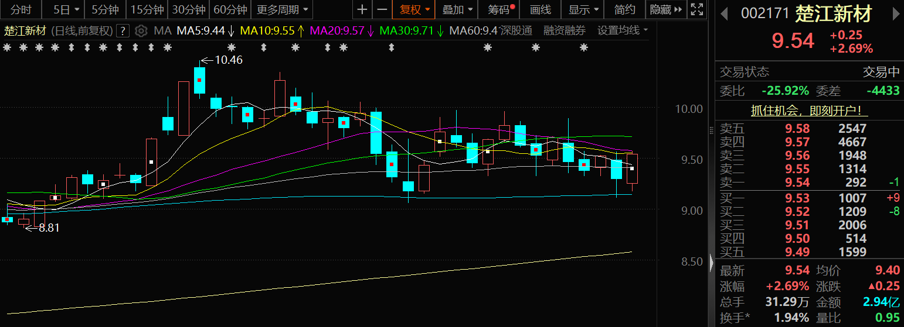Switch to the 分时 tab
Viewport: 904px width, 327px height.
(x=21, y=9)
